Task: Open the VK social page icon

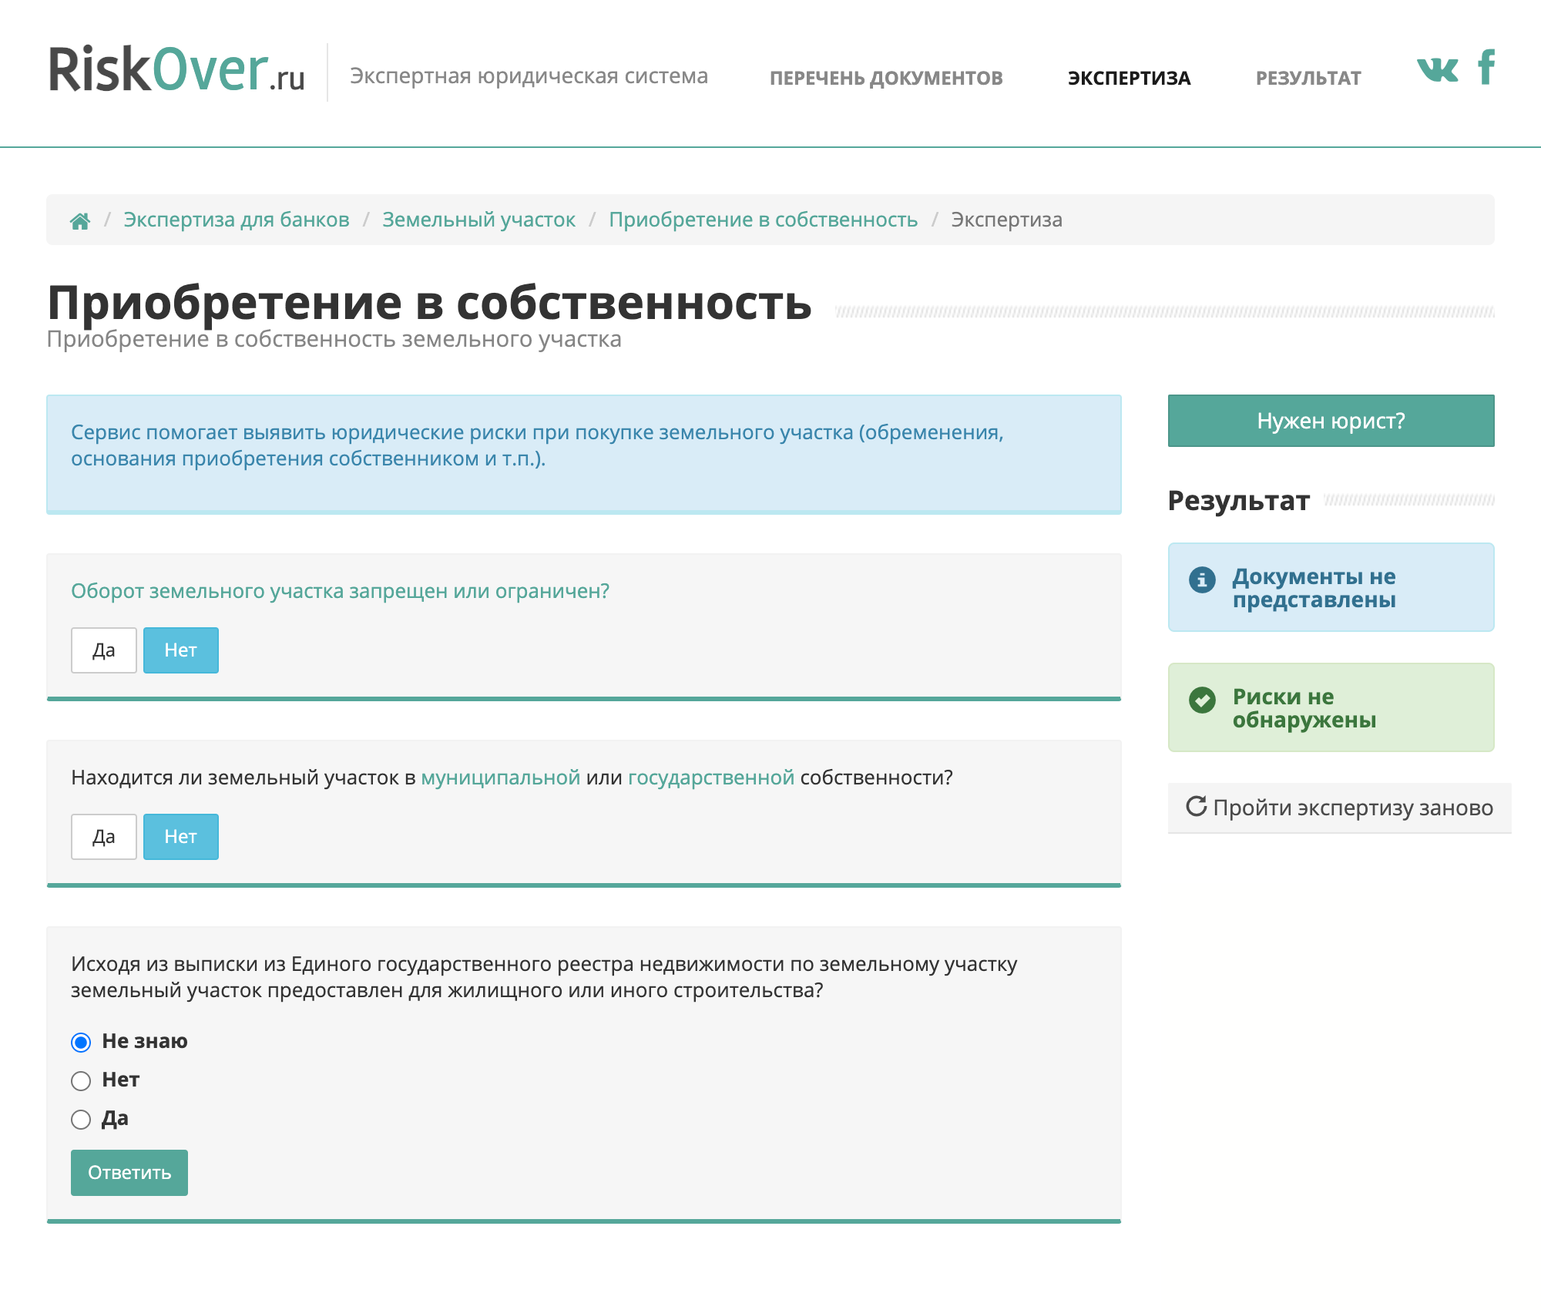Action: coord(1437,69)
